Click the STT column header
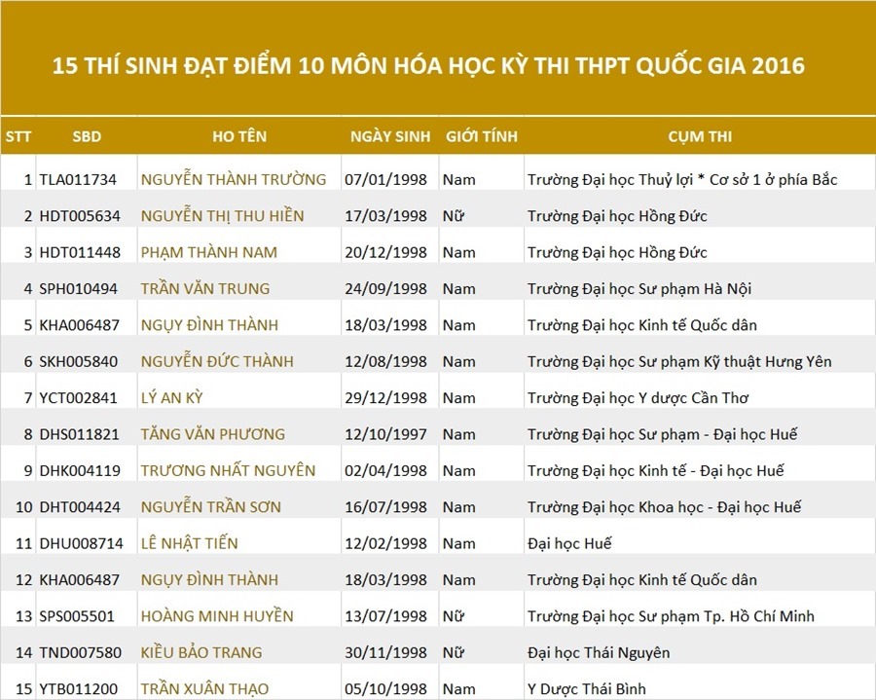The width and height of the screenshot is (876, 700). (x=18, y=137)
